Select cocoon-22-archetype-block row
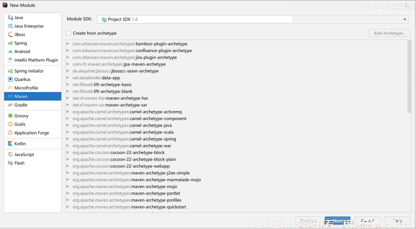This screenshot has height=229, width=416. pyautogui.click(x=236, y=152)
